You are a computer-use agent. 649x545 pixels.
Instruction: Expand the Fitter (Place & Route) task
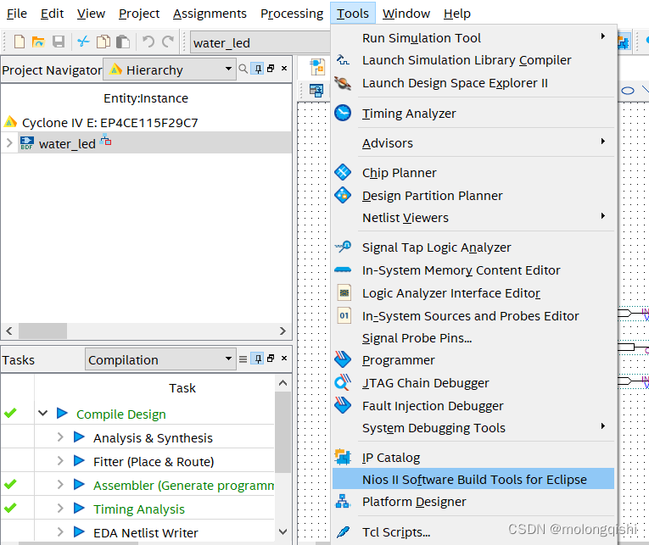[60, 460]
